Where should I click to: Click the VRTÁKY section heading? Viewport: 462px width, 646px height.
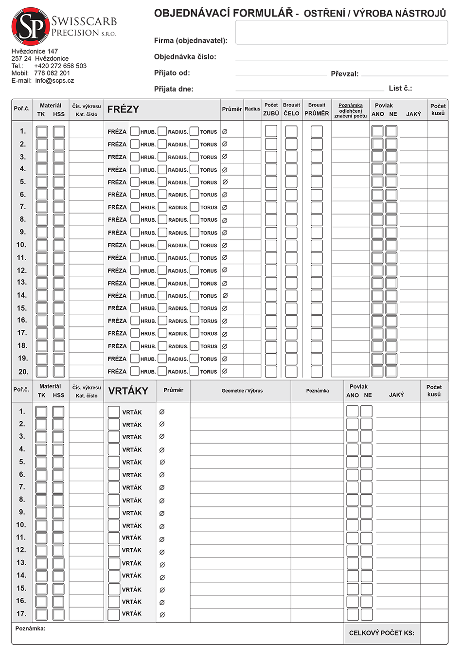(x=128, y=391)
